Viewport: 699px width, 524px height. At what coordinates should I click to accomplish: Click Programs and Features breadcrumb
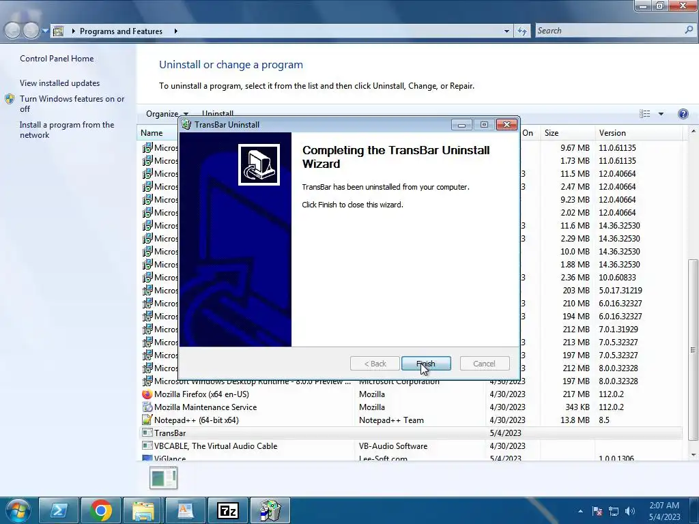pyautogui.click(x=121, y=31)
